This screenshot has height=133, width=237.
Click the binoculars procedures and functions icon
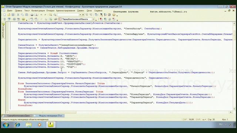56,19
